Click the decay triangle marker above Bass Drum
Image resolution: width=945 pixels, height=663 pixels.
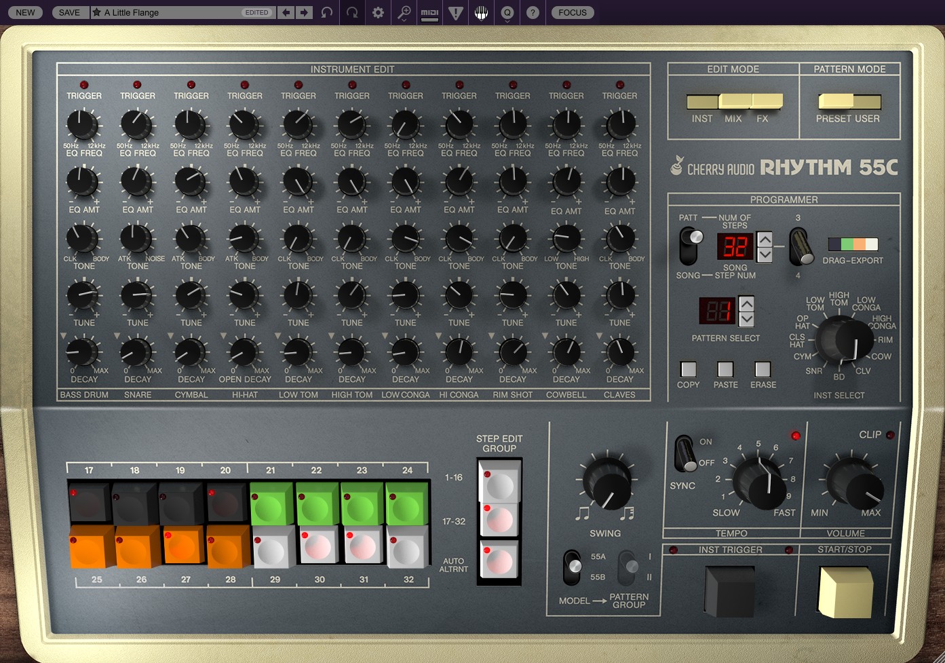(x=63, y=336)
